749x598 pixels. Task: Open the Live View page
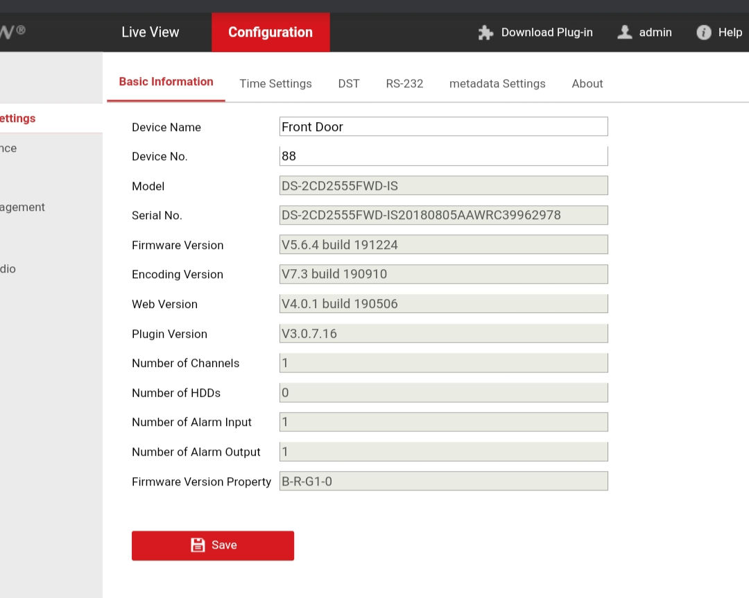[150, 33]
